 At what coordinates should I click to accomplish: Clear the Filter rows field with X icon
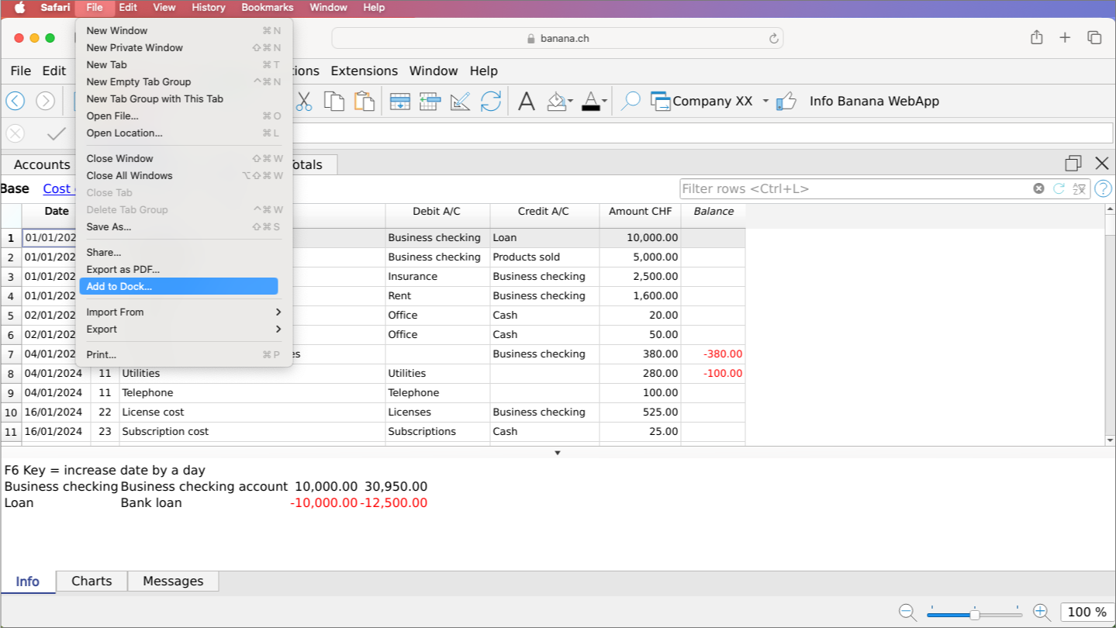[x=1038, y=188]
